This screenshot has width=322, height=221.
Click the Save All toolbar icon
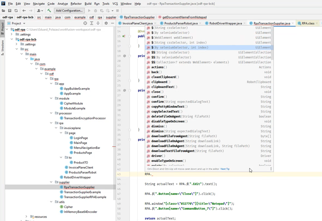(10, 11)
